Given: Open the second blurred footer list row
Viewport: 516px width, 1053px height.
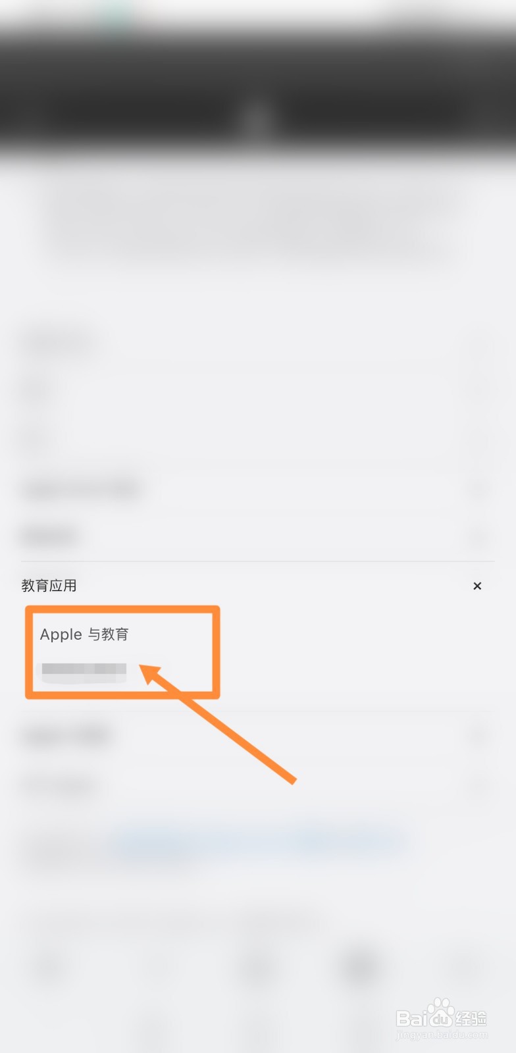Looking at the screenshot, I should click(258, 392).
